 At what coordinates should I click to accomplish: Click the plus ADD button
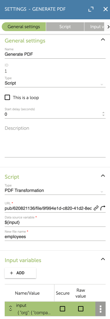point(20,273)
